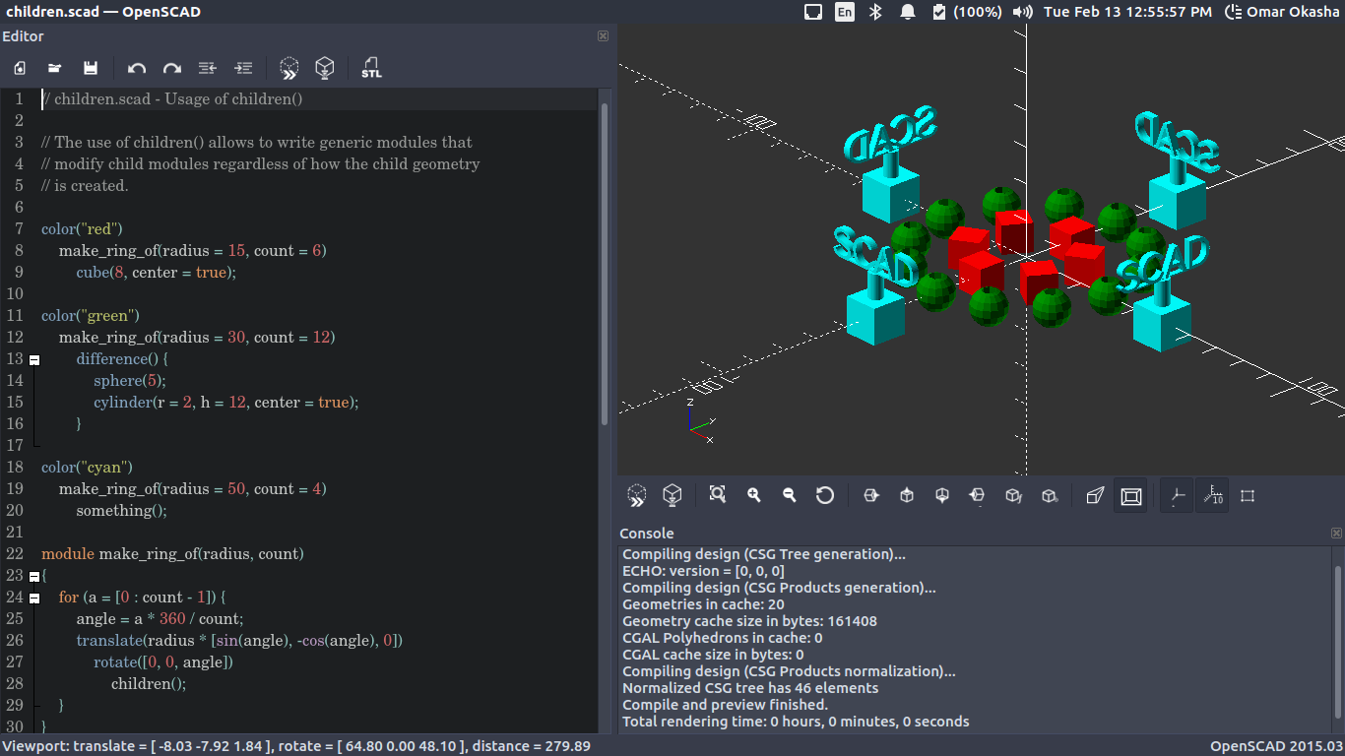Save the file with the floppy disk icon
Screen dimensions: 1345x756
click(91, 68)
